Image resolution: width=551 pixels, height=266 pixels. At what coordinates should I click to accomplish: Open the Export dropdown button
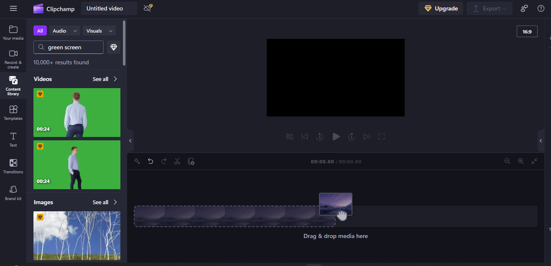[x=489, y=9]
